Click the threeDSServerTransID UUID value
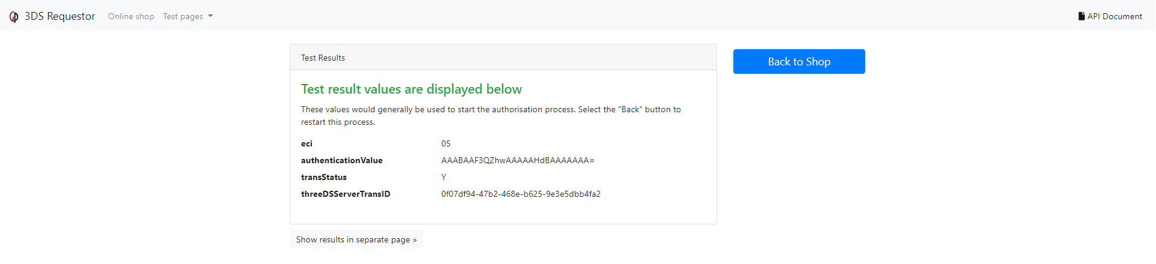This screenshot has height=264, width=1156. pos(521,194)
